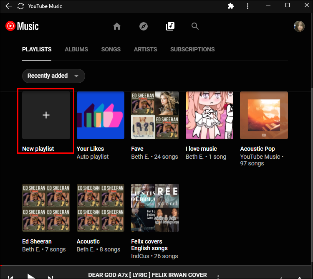Create a New playlist tile

46,115
